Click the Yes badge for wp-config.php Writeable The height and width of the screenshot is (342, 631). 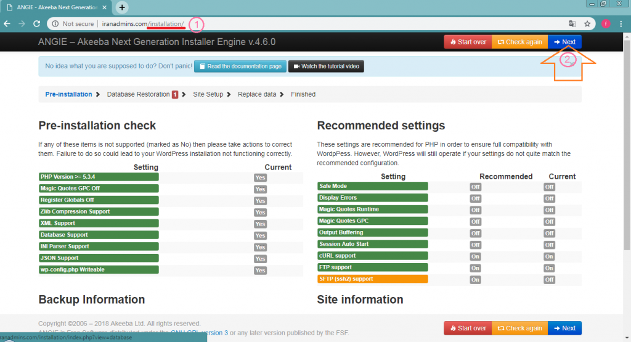(x=260, y=271)
